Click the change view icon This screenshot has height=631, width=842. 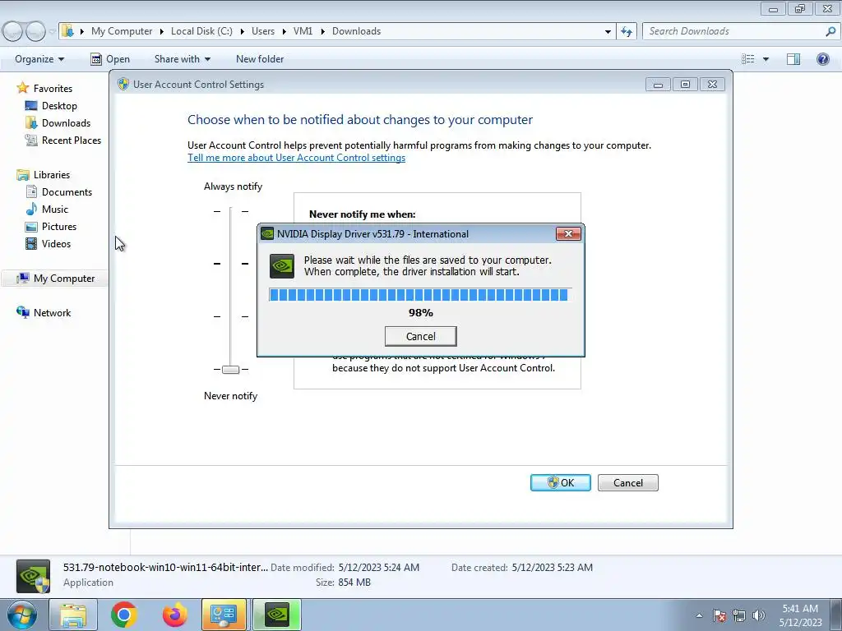(748, 59)
